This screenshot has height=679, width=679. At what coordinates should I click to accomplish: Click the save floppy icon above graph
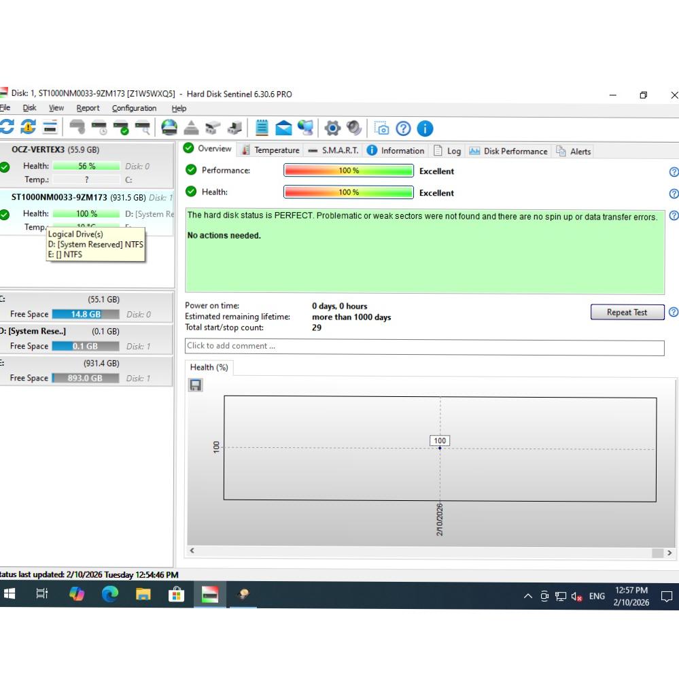click(195, 385)
